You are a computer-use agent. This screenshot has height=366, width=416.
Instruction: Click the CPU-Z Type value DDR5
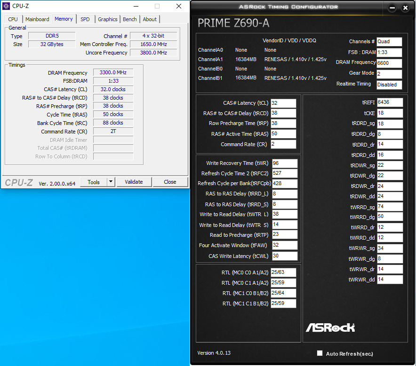click(x=52, y=36)
